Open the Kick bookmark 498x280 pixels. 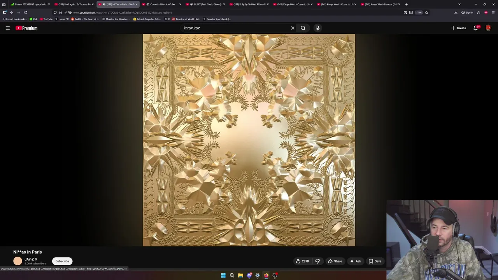point(33,19)
